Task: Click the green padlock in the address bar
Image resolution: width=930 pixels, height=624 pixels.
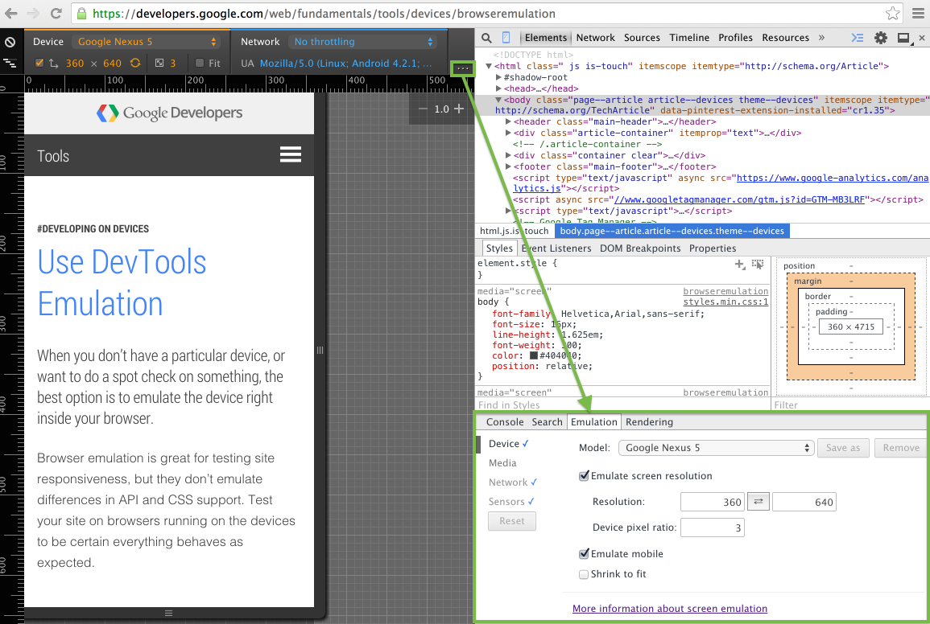Action: pos(82,13)
